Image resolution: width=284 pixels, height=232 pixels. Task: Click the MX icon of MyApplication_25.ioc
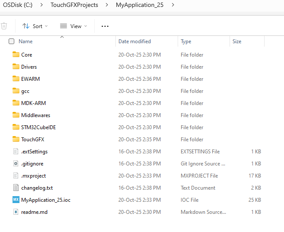pyautogui.click(x=16, y=200)
